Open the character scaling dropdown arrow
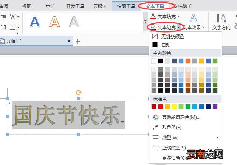This screenshot has width=237, height=165. click(18, 17)
